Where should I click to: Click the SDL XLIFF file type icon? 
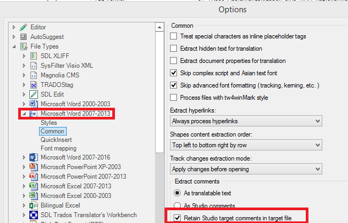(x=34, y=56)
